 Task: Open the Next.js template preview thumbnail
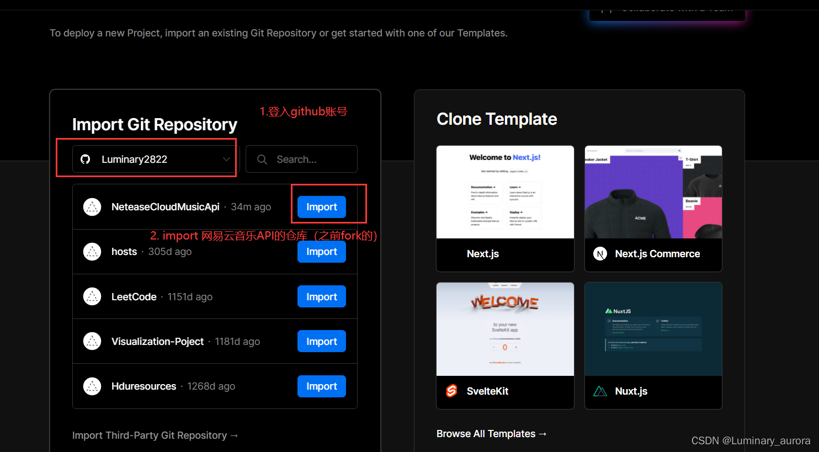505,192
